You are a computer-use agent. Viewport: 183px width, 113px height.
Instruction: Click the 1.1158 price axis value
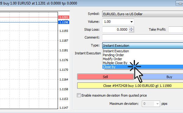pyautogui.click(x=64, y=89)
